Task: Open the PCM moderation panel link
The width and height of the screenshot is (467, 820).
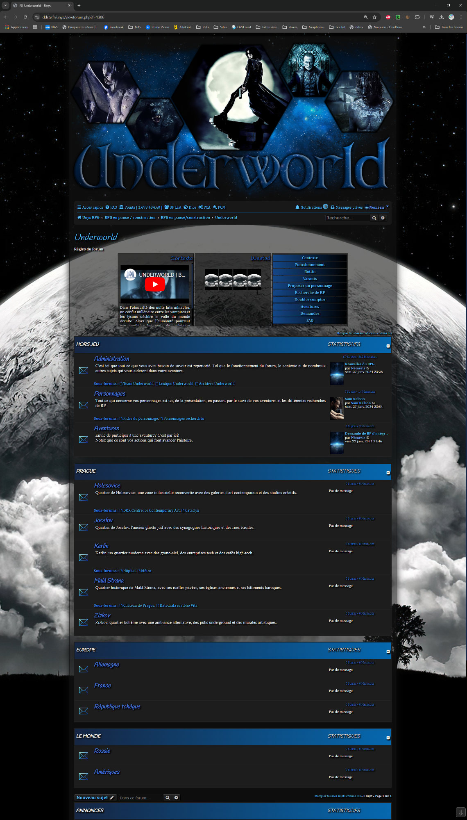Action: (x=219, y=207)
